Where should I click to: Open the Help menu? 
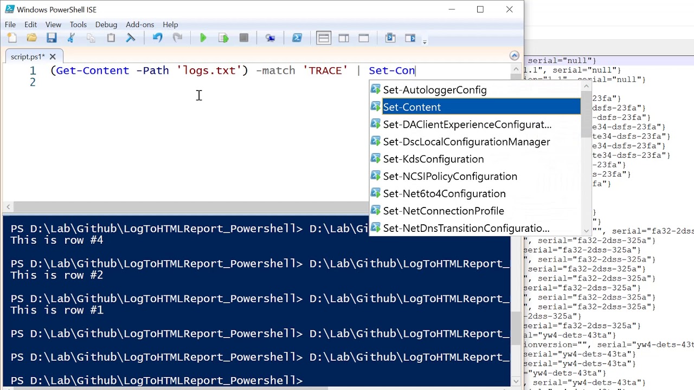pyautogui.click(x=170, y=24)
